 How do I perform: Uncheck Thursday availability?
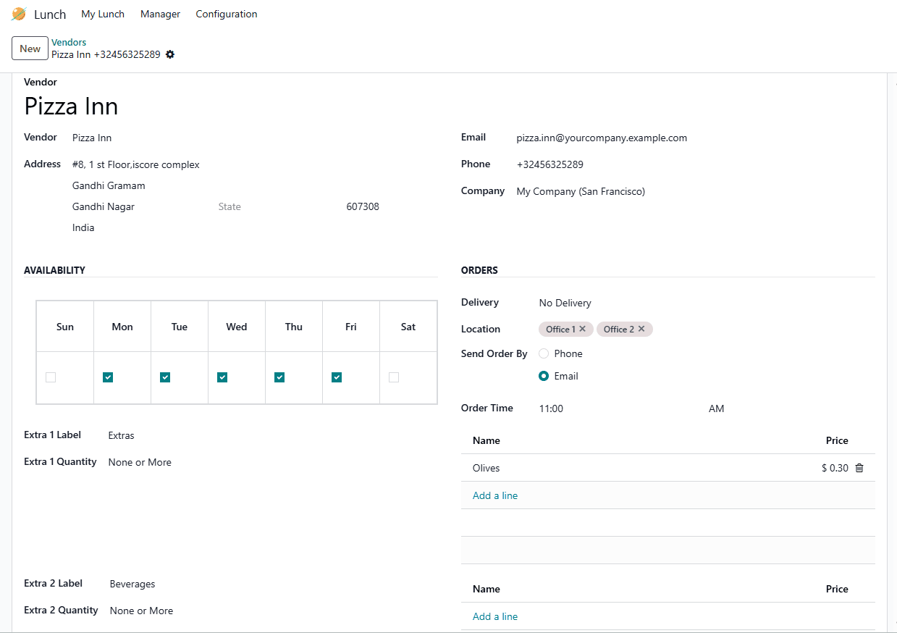(x=279, y=377)
